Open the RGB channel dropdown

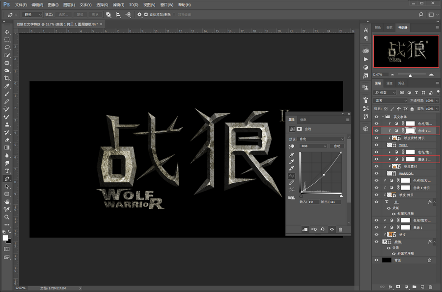click(x=313, y=146)
